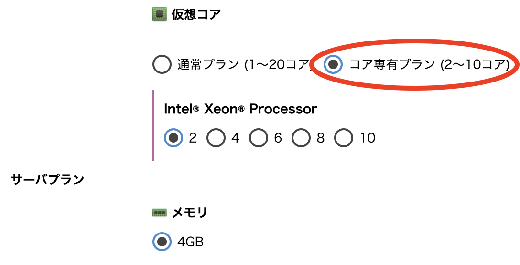Viewport: 520px width, 265px height.
Task: Click the number 10 core label text
Action: tap(368, 138)
